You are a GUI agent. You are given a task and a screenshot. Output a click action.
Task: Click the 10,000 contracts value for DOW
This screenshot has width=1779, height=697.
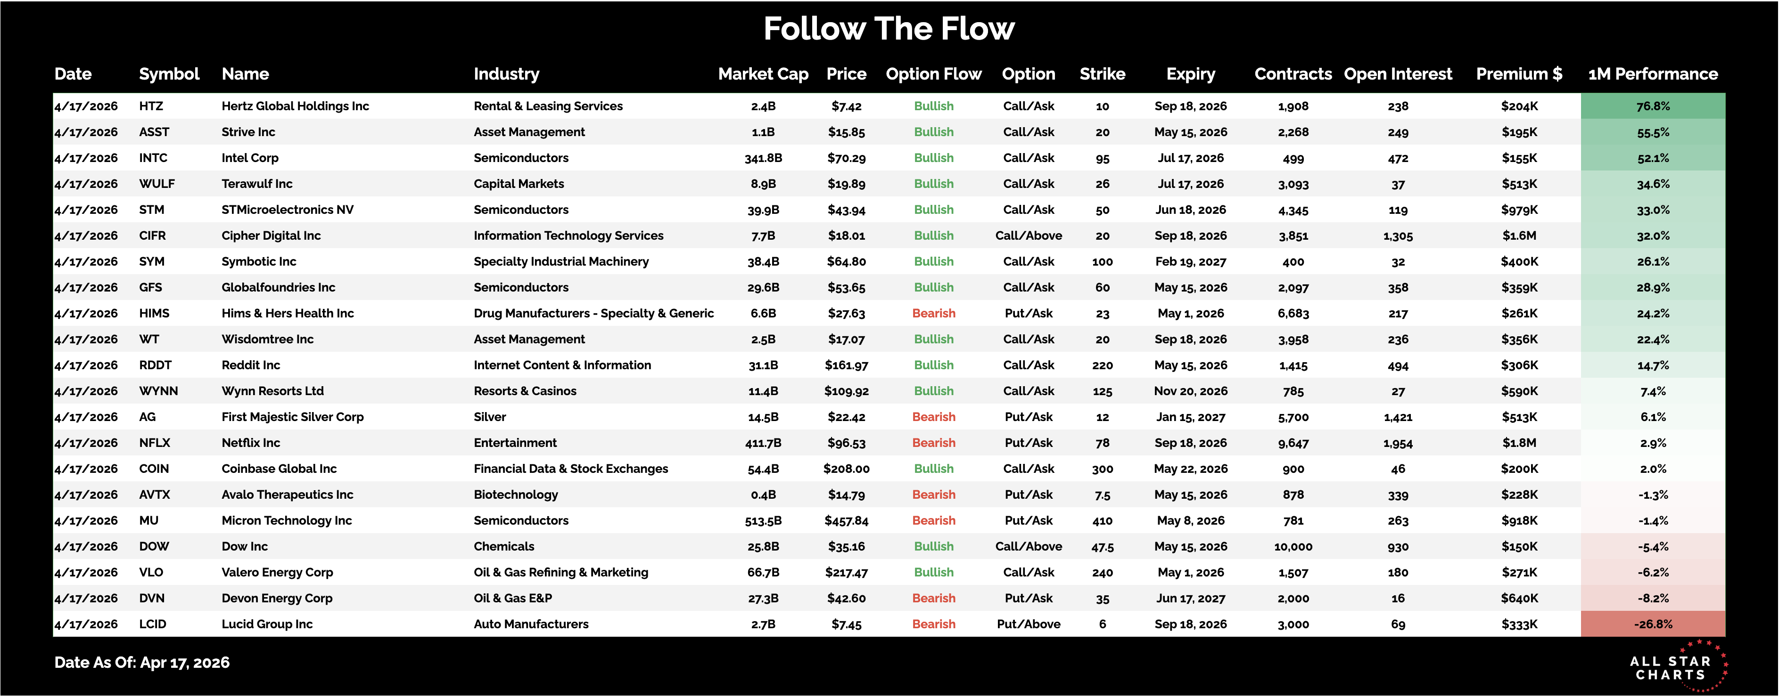(x=1293, y=547)
